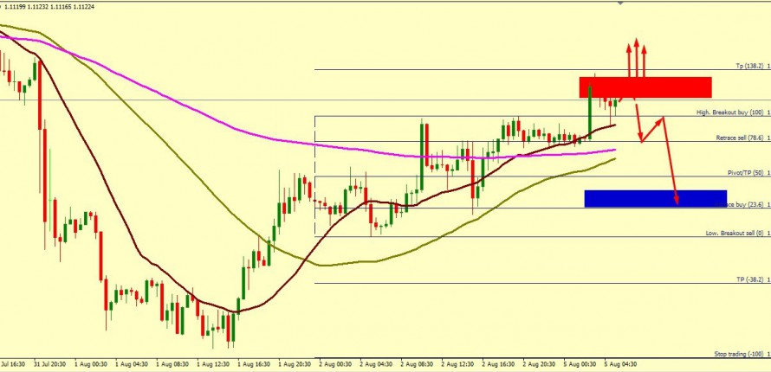Image resolution: width=771 pixels, height=372 pixels.
Task: Click the Retrace sell (78.6) label
Action: 739,138
